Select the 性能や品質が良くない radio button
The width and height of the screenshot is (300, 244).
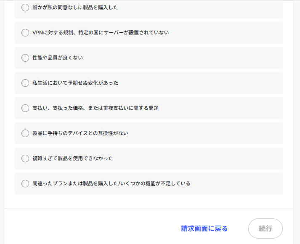(25, 58)
